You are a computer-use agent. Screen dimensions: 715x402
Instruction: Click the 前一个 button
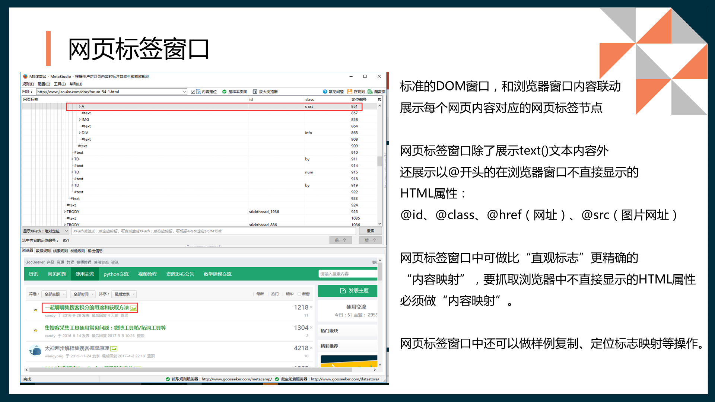click(340, 240)
